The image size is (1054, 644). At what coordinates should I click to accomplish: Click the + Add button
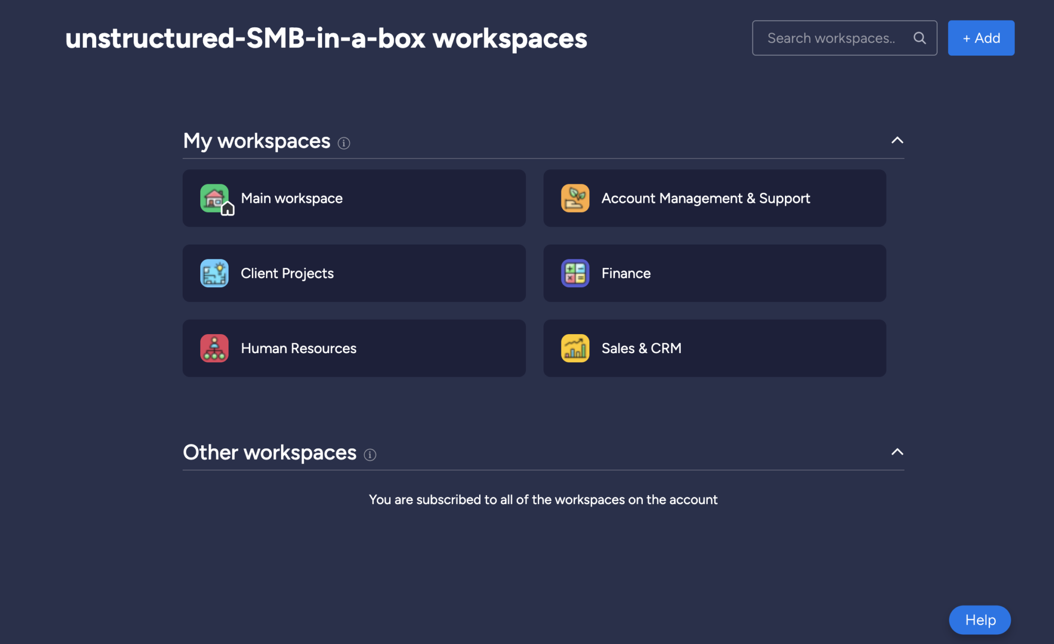[980, 38]
